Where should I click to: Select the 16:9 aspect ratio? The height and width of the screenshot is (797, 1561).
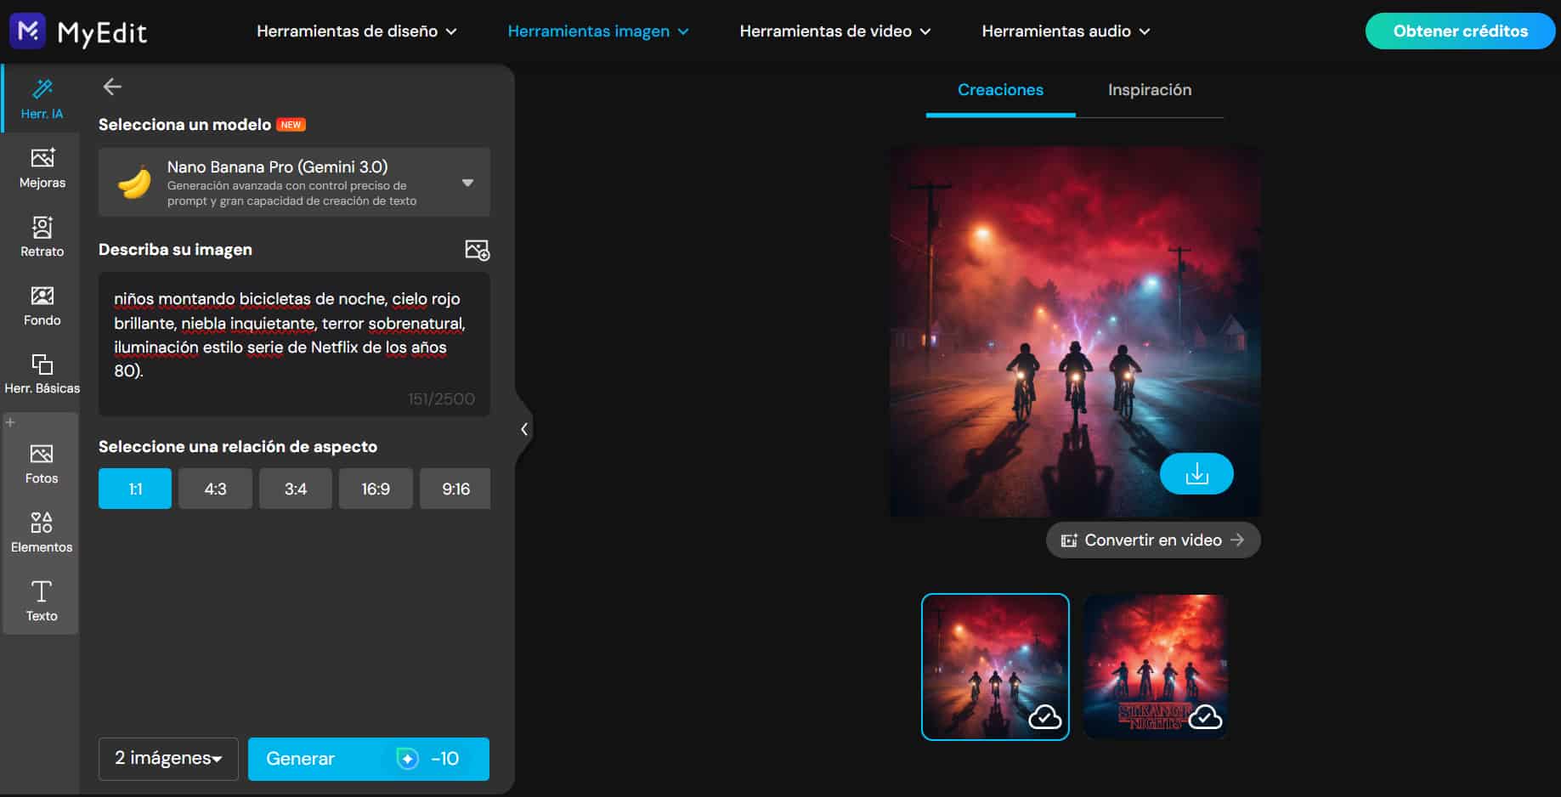tap(376, 489)
